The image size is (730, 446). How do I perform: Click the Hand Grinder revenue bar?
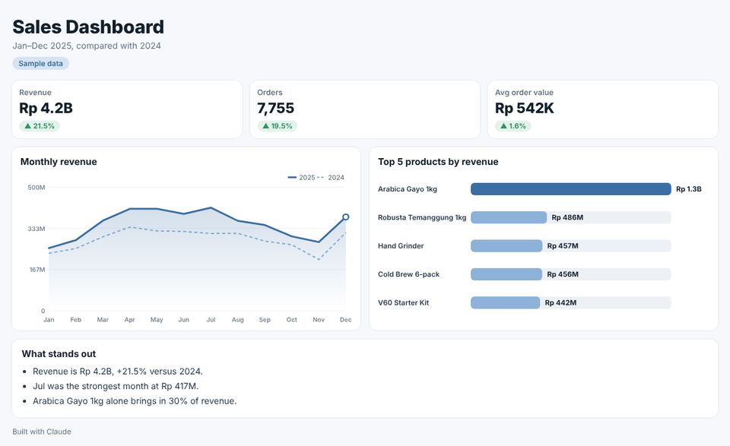tap(506, 246)
